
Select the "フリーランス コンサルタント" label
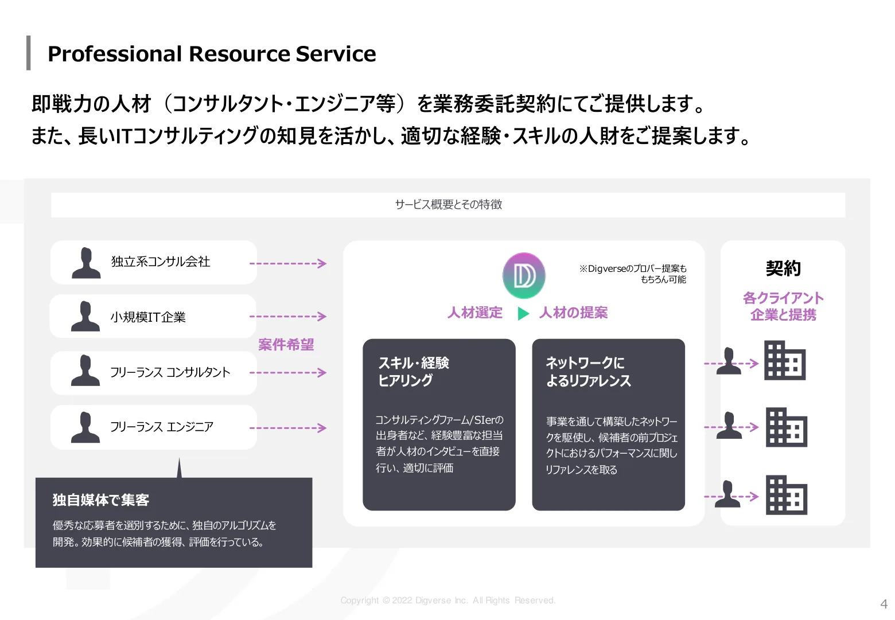pyautogui.click(x=170, y=372)
